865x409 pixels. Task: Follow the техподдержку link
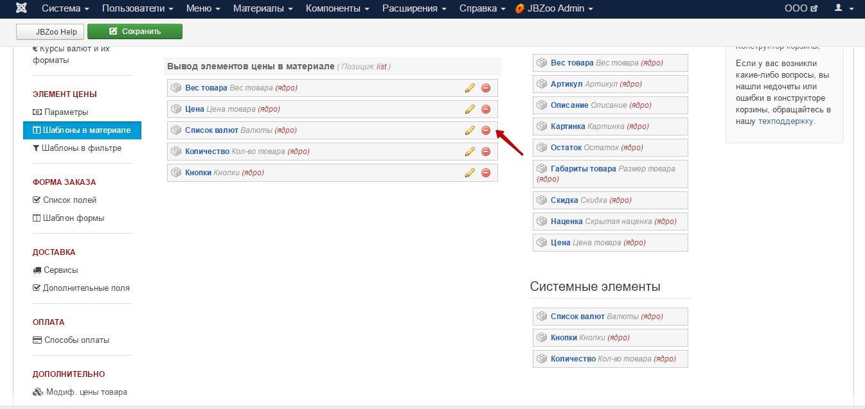(x=786, y=121)
